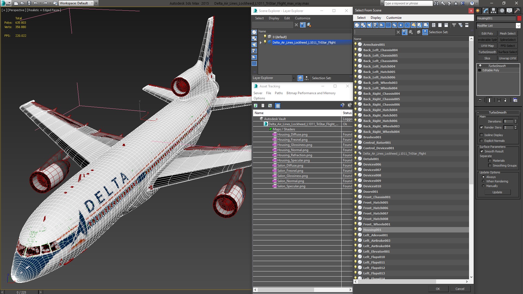Open the Paths menu in Asset Tracking

(x=279, y=93)
